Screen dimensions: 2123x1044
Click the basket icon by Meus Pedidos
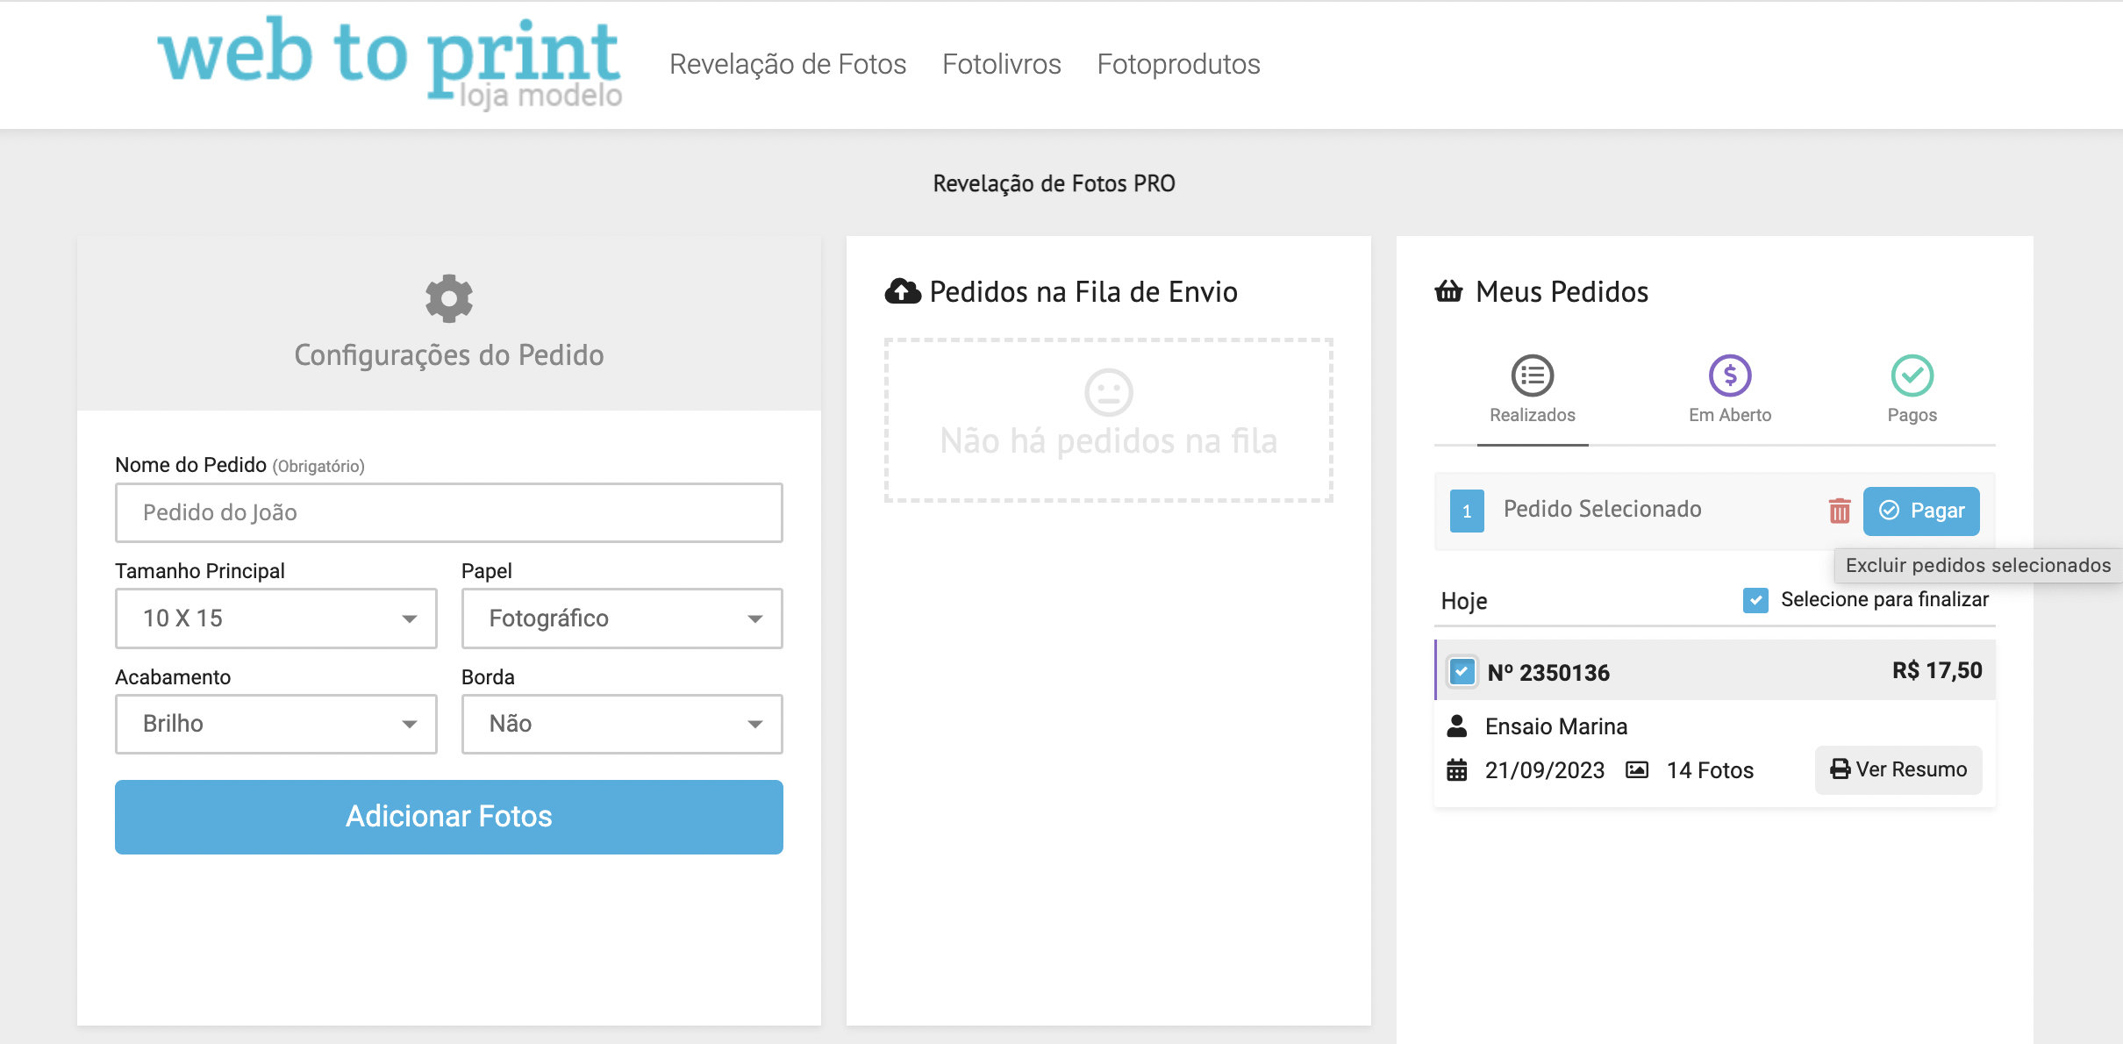pyautogui.click(x=1448, y=291)
